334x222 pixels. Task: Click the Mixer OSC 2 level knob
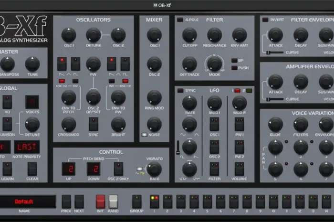(x=154, y=64)
